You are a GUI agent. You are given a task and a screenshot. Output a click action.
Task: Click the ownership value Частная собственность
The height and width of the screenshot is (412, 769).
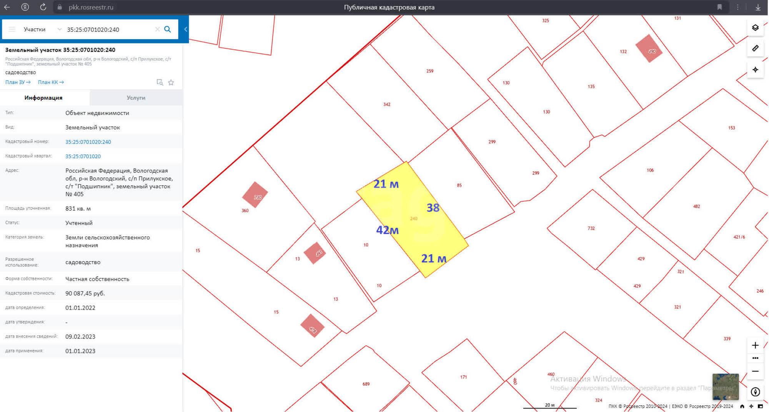pos(97,279)
